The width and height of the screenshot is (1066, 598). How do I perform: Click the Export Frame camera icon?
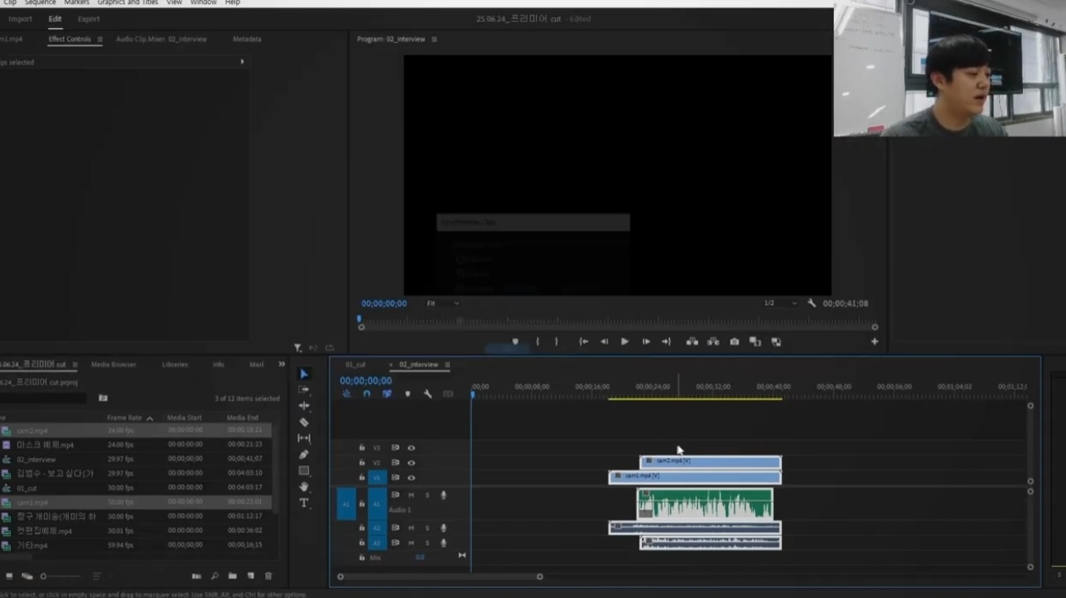pyautogui.click(x=734, y=341)
